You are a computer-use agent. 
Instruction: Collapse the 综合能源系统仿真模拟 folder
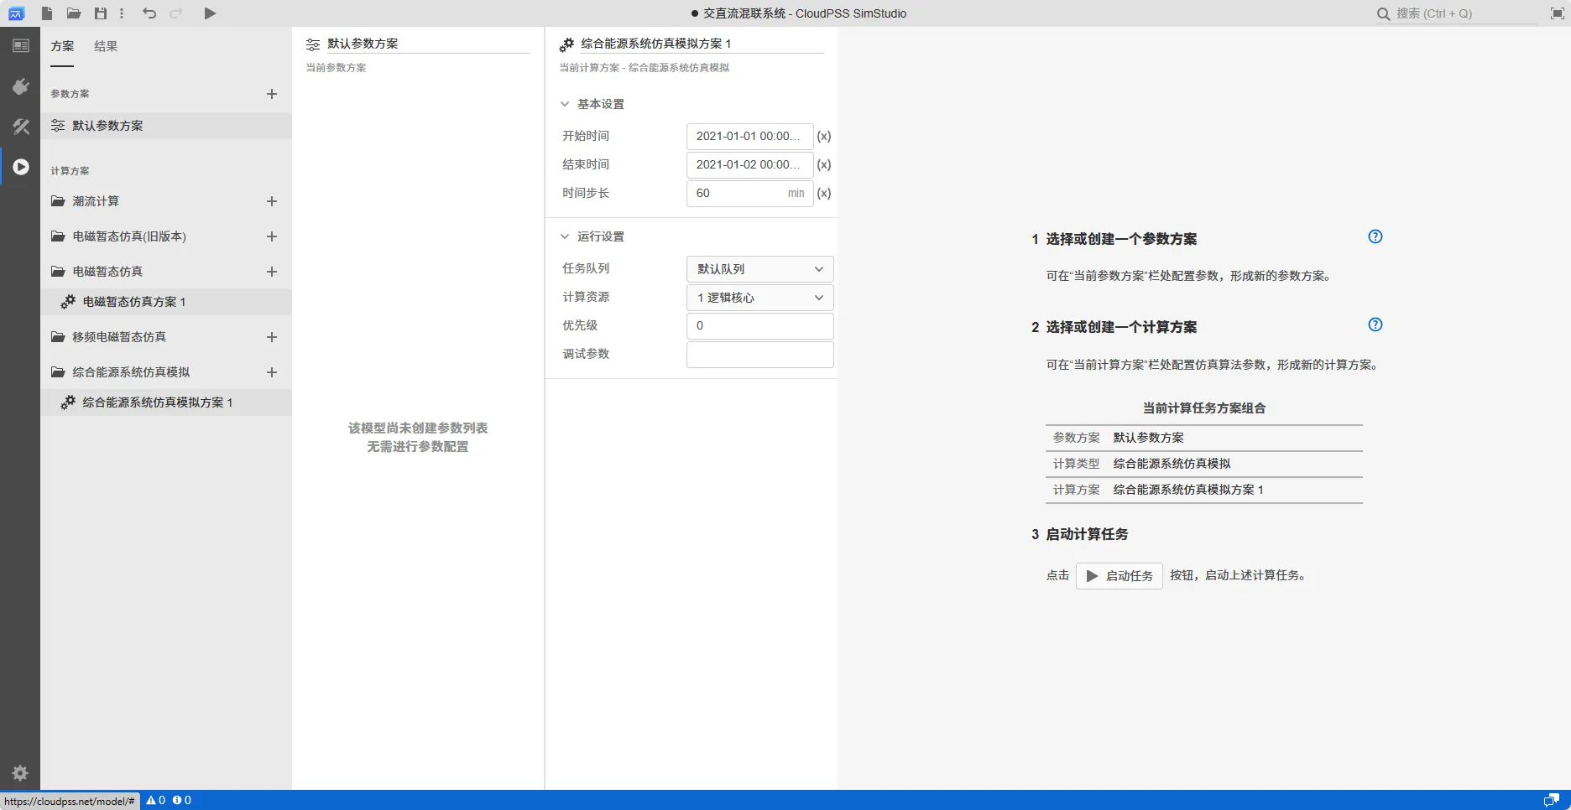click(x=58, y=372)
